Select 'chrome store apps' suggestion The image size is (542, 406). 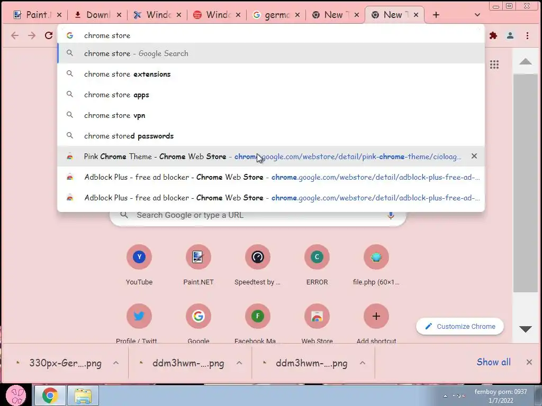[271, 95]
